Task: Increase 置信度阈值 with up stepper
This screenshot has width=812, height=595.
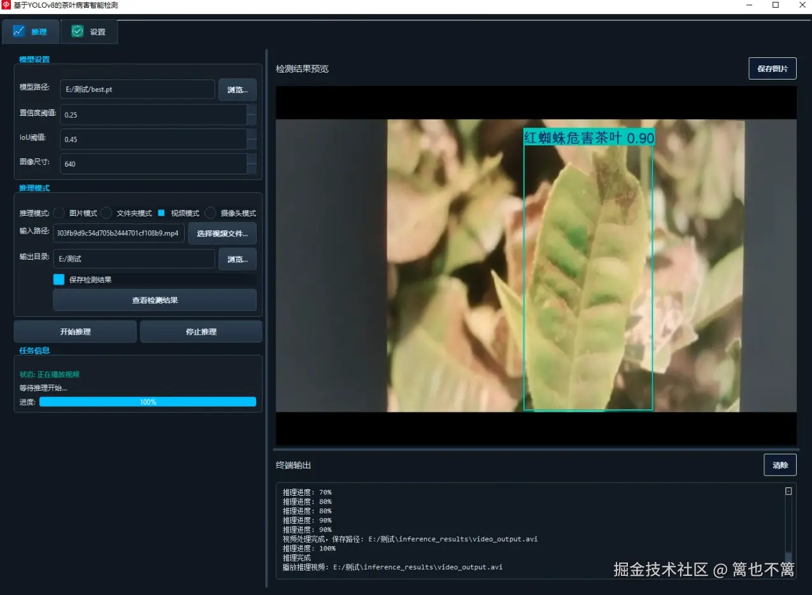Action: 252,109
